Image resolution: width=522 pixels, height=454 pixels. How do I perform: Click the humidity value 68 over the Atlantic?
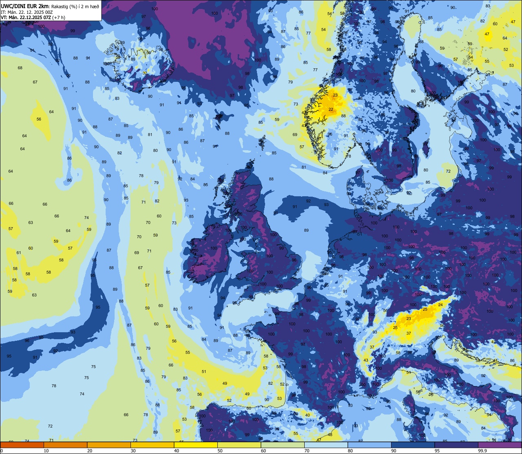pyautogui.click(x=20, y=68)
